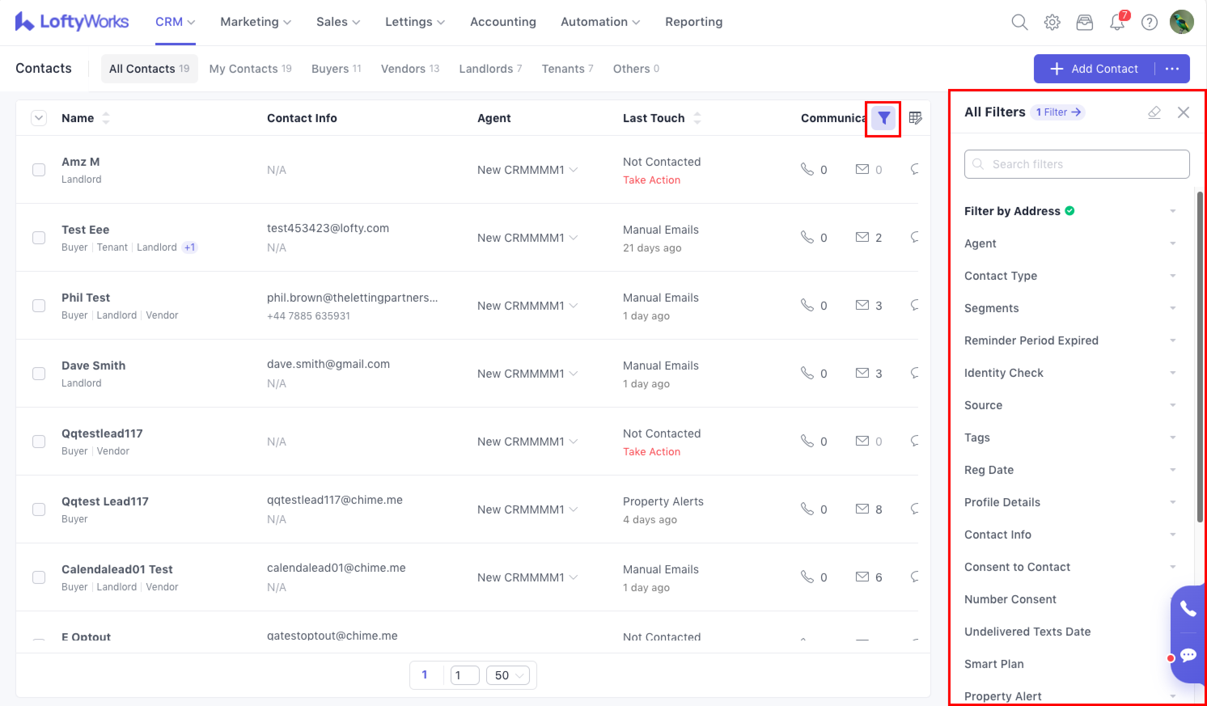Screen dimensions: 1207x706
Task: Open the page size 50 dropdown
Action: [508, 675]
